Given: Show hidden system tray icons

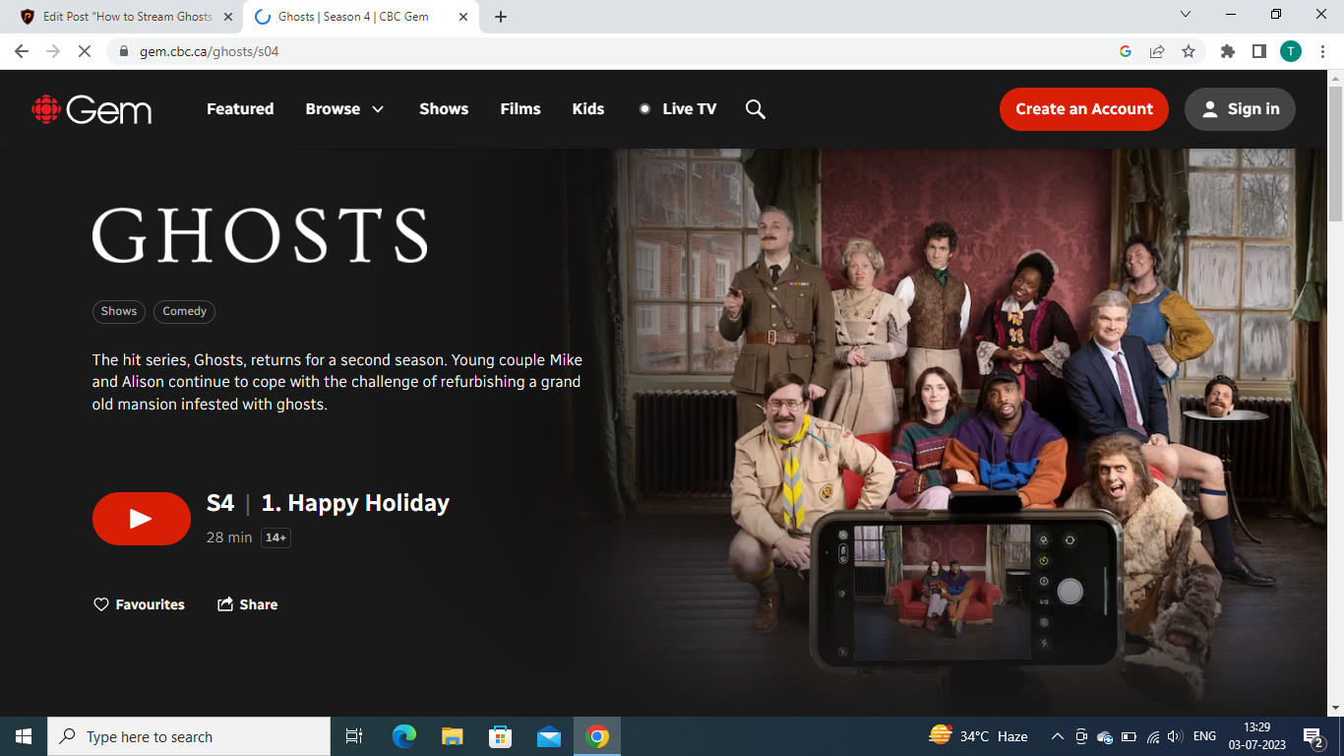Looking at the screenshot, I should click(1058, 736).
